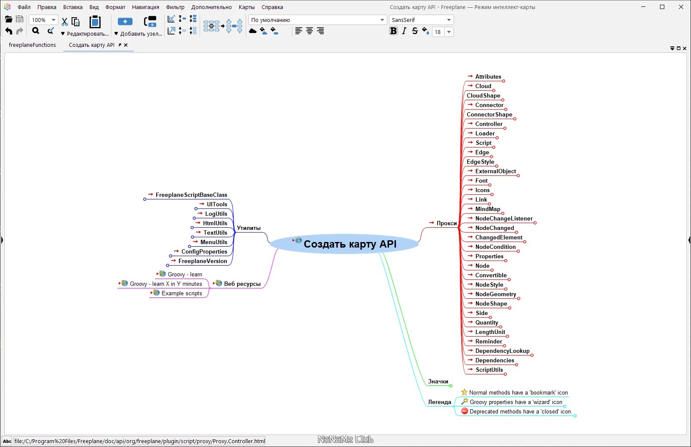Toggle italic formatting button
Screen dimensions: 691x447
click(x=404, y=31)
